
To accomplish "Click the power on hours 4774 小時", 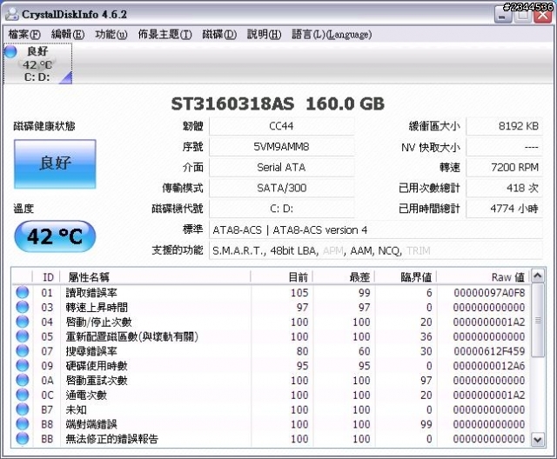I will [505, 209].
